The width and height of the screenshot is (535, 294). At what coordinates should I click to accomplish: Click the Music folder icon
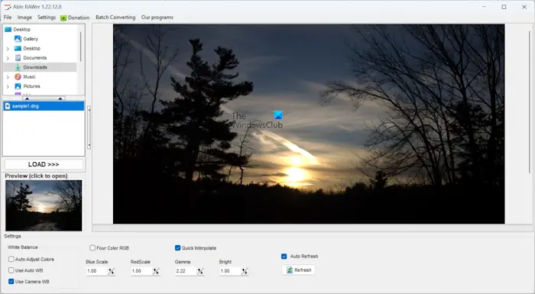[x=18, y=76]
